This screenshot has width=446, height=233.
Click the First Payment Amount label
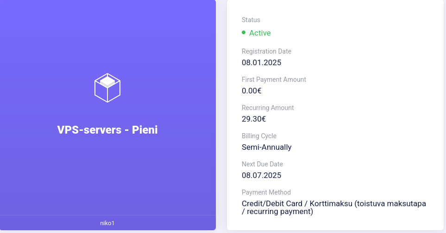(x=274, y=80)
